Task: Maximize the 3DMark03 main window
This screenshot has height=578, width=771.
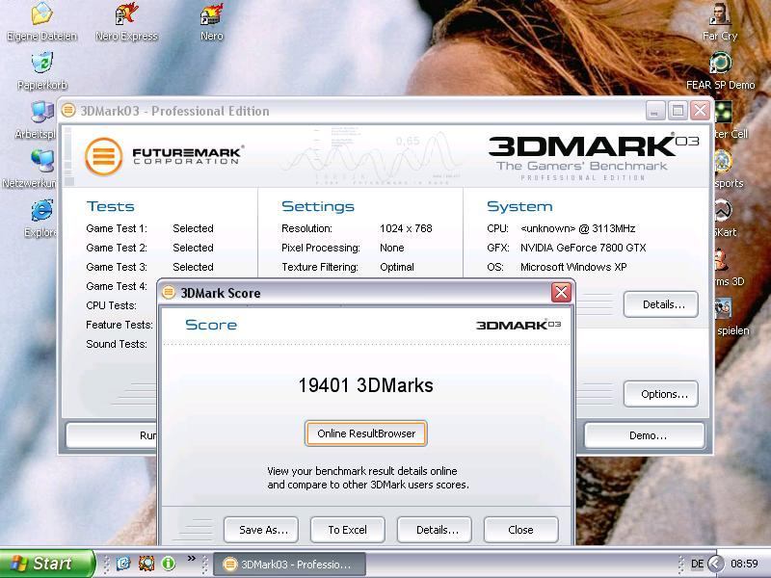Action: click(x=678, y=111)
